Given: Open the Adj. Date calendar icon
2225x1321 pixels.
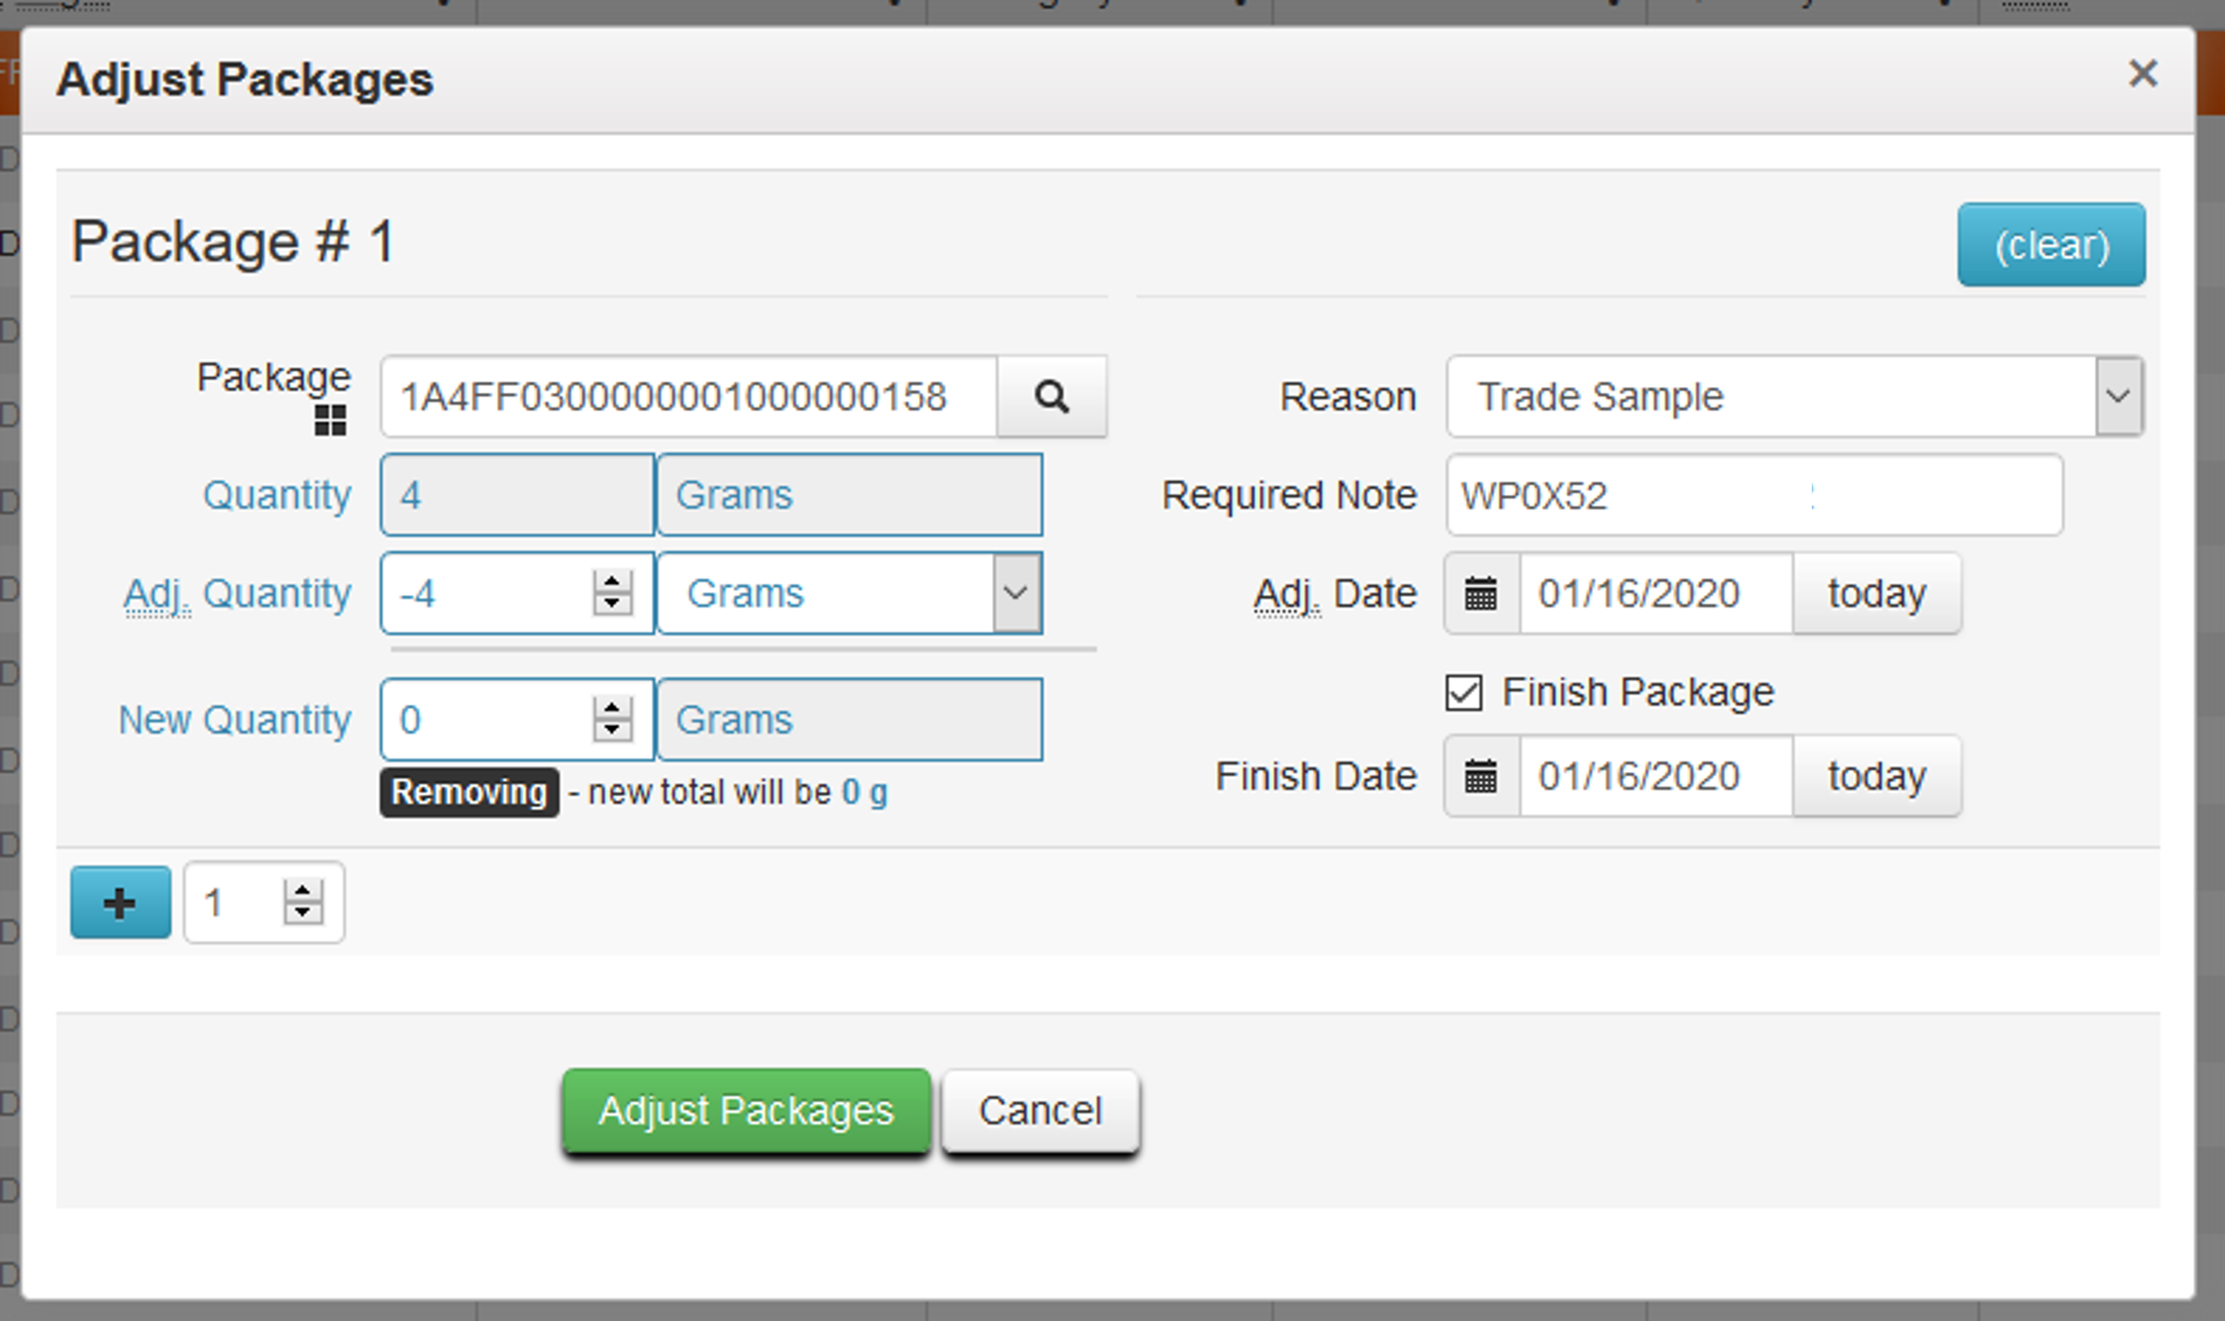Looking at the screenshot, I should (x=1481, y=593).
